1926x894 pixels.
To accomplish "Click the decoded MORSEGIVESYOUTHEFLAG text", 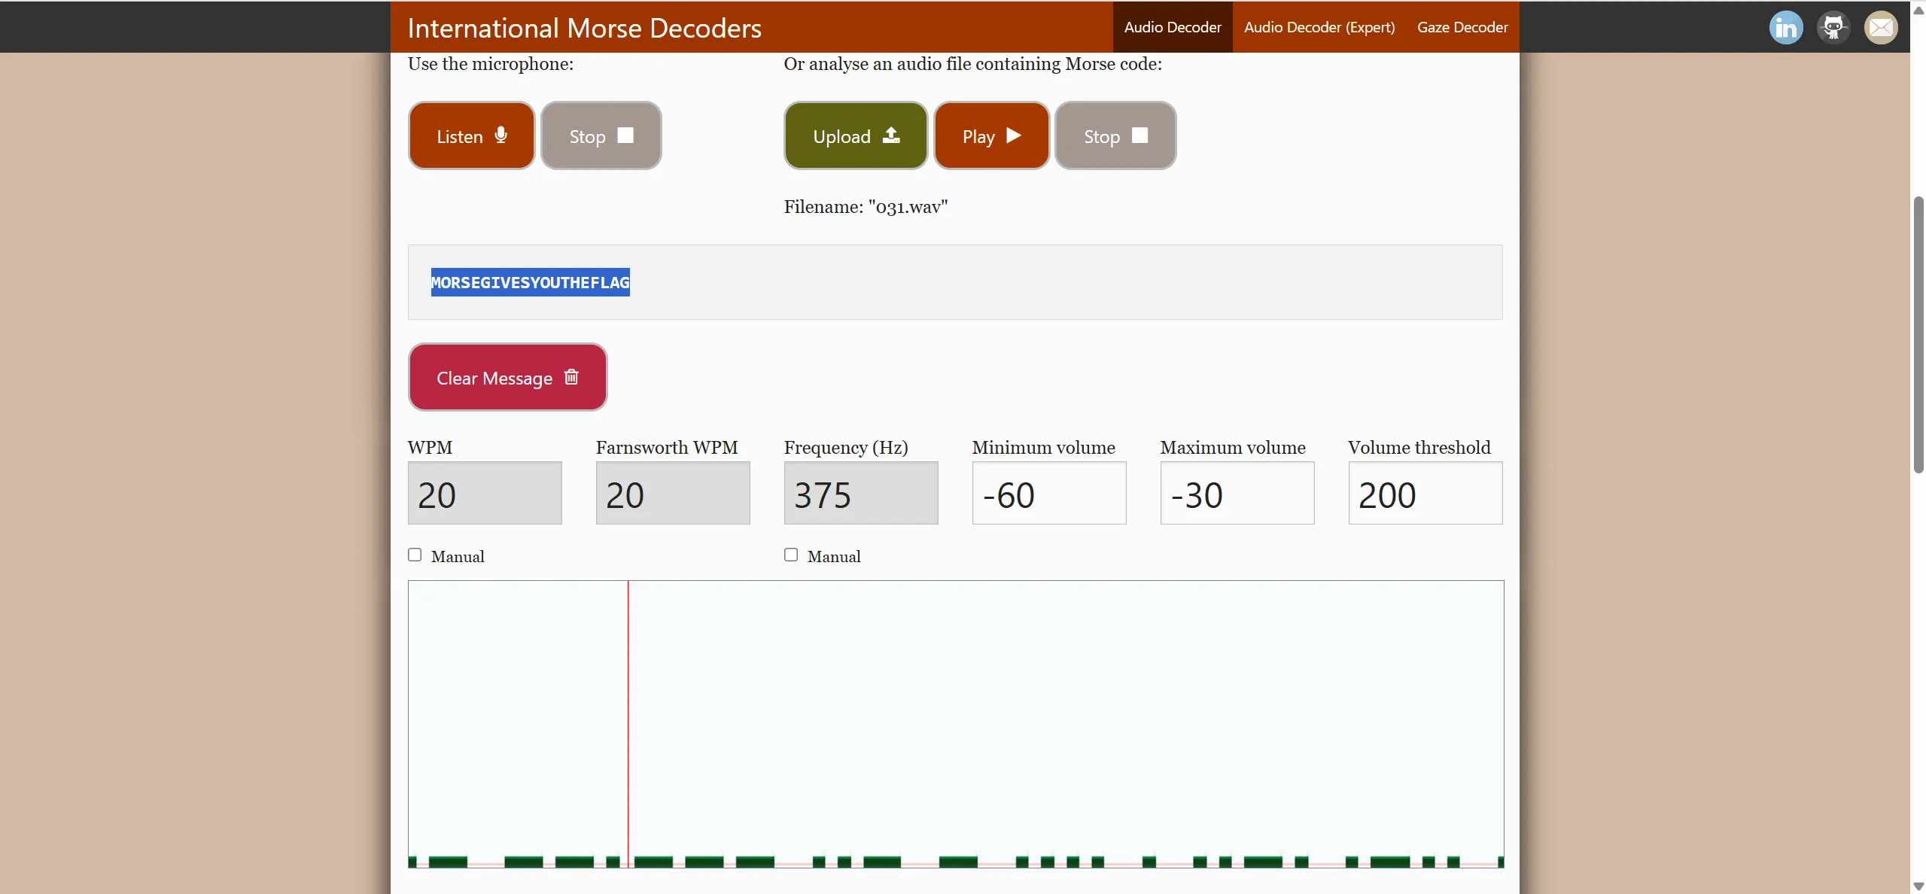I will click(x=530, y=283).
